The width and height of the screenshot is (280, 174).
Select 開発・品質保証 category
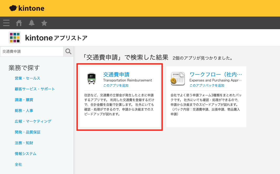pos(28,132)
